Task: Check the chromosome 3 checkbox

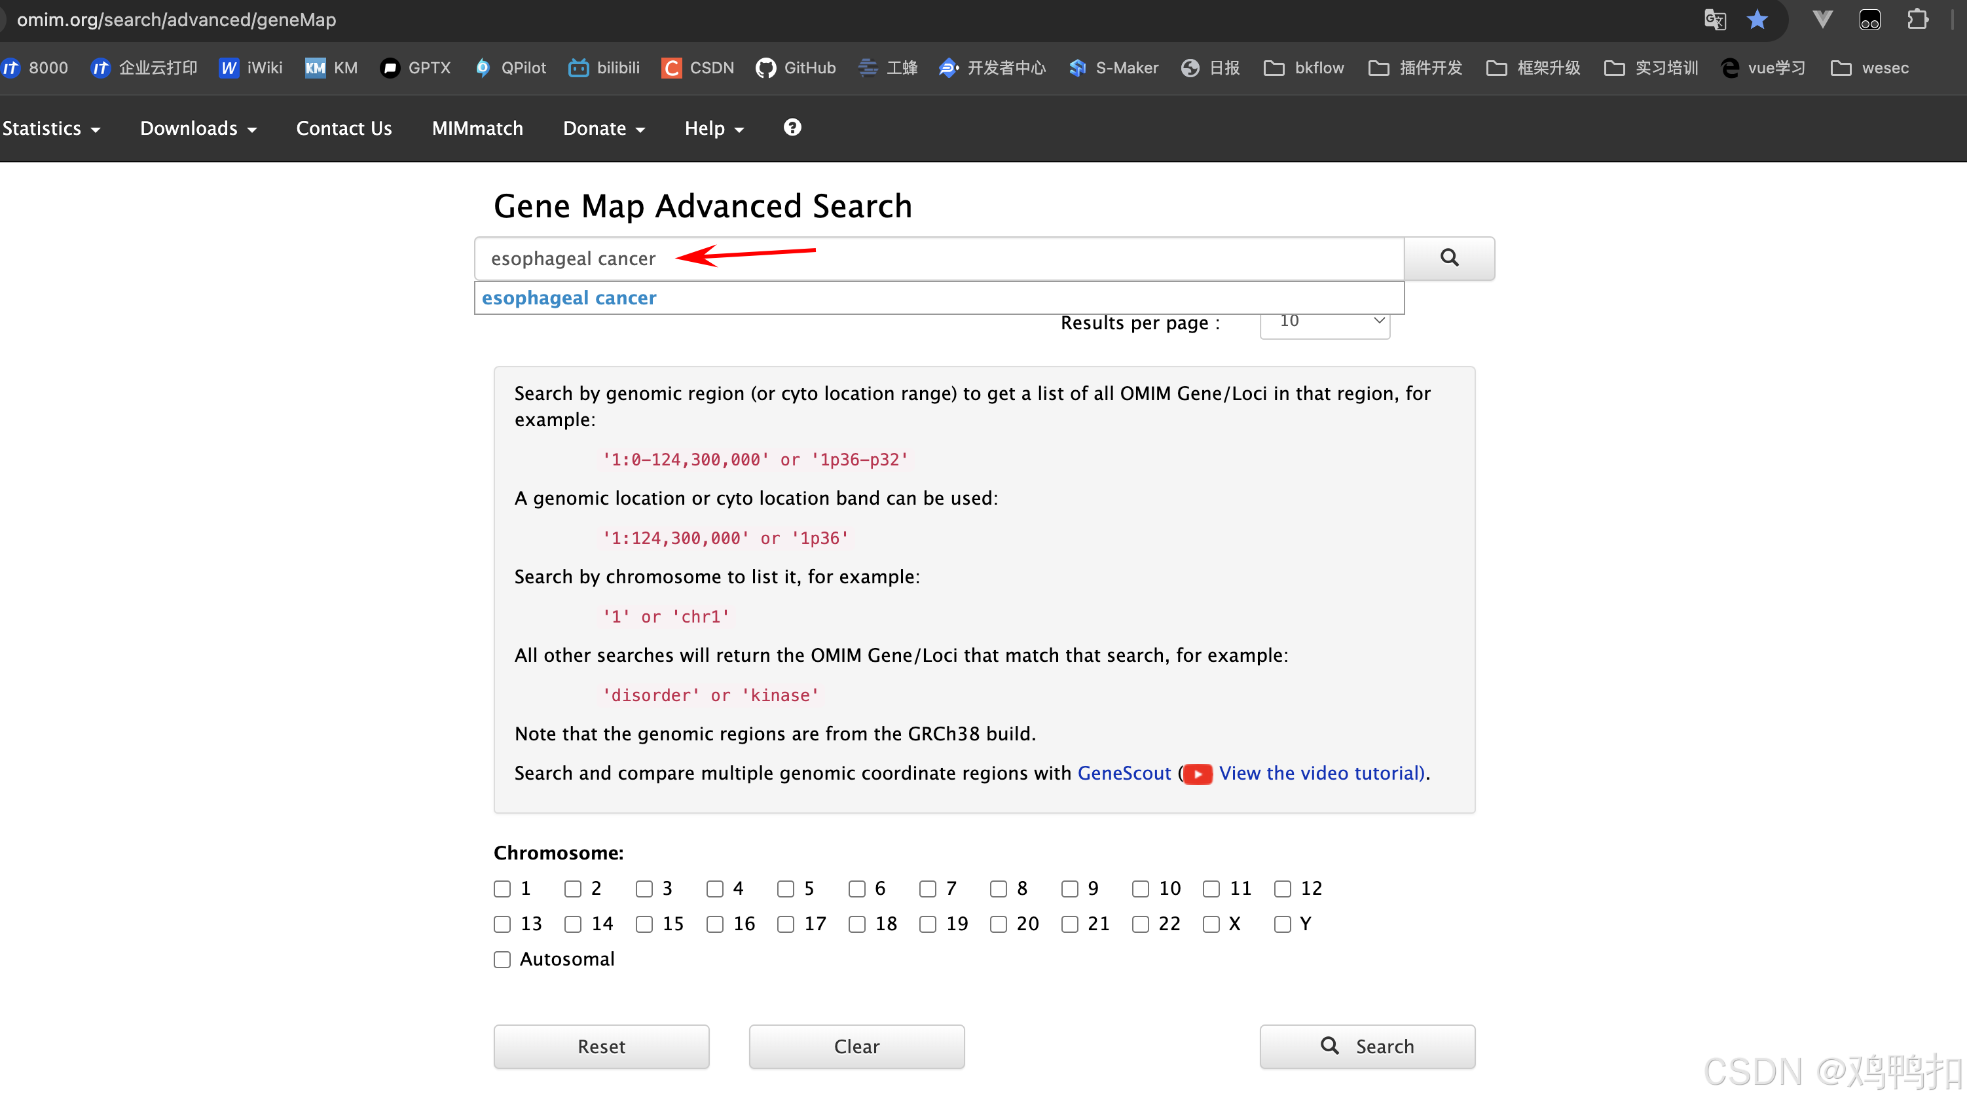Action: coord(644,889)
